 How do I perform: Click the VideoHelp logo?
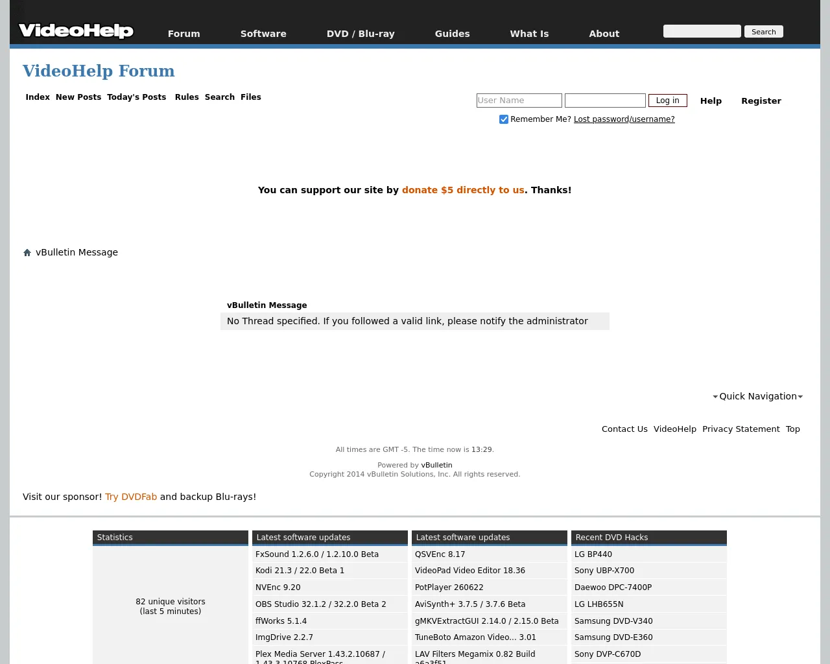[76, 30]
